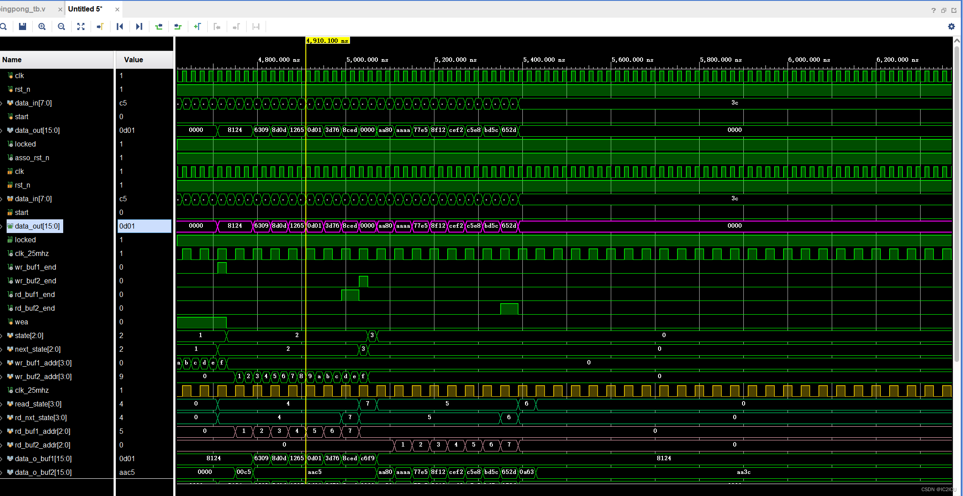
Task: Expand the data_o_buf1[15:0] bus
Action: 2,459
